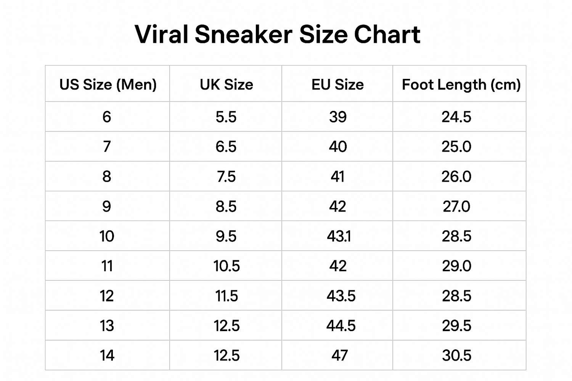
Task: Click the Viral Sneaker Size Chart title
Action: tap(278, 35)
